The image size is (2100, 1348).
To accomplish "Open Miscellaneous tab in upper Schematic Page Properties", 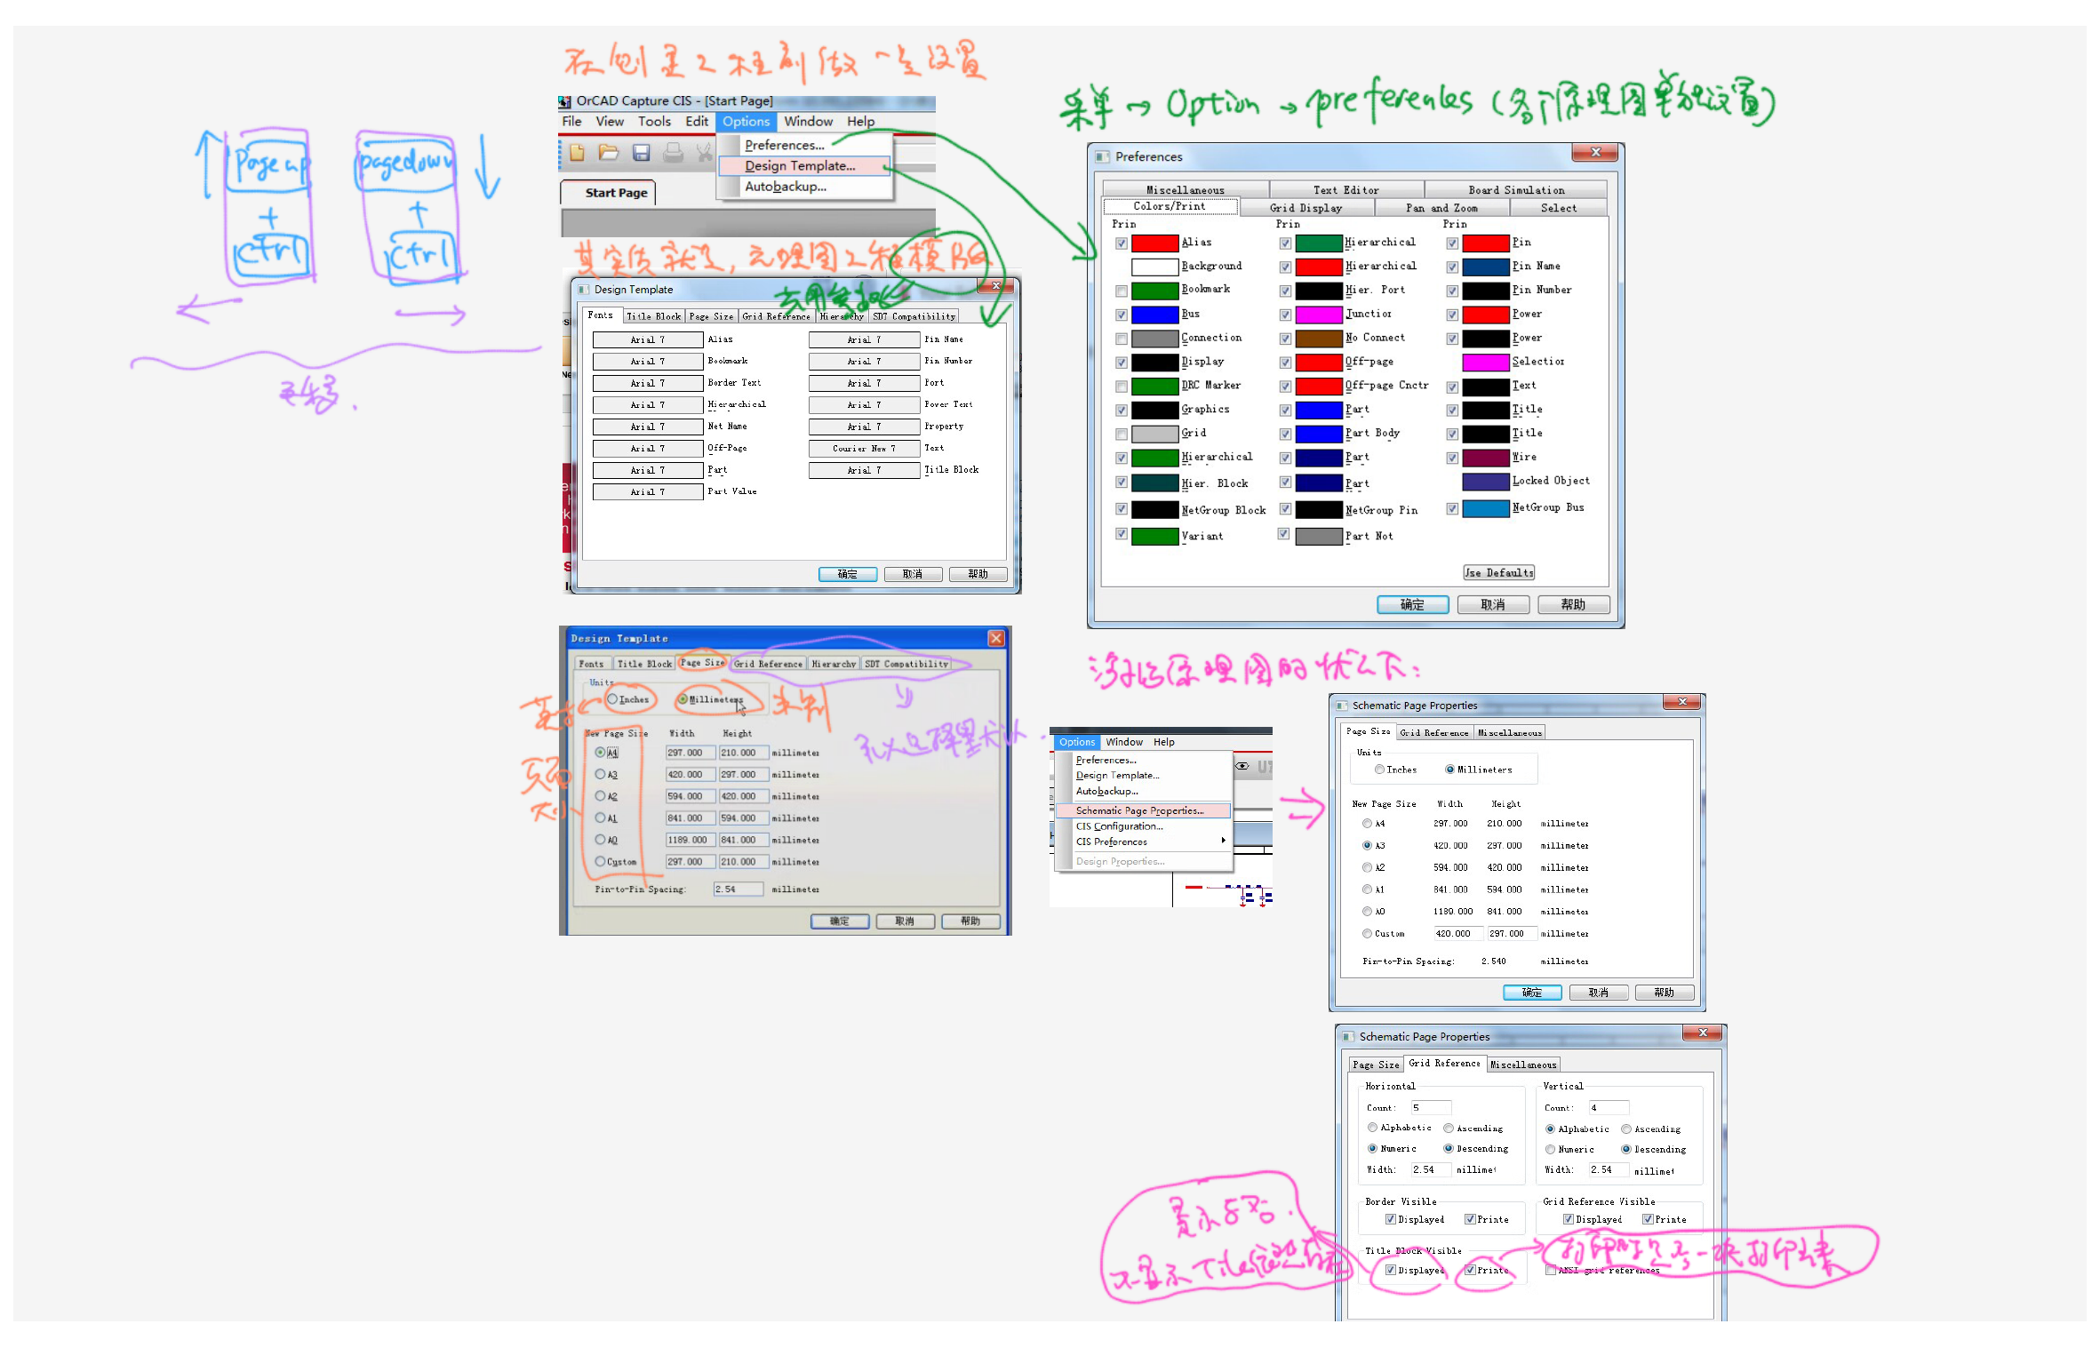I will [x=1510, y=733].
